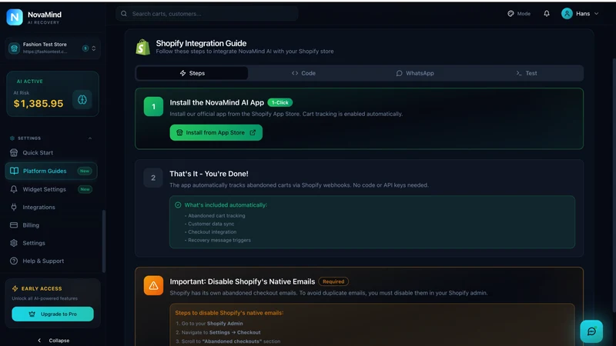This screenshot has height=346, width=616.
Task: Open the WhatsApp tab
Action: pos(415,73)
